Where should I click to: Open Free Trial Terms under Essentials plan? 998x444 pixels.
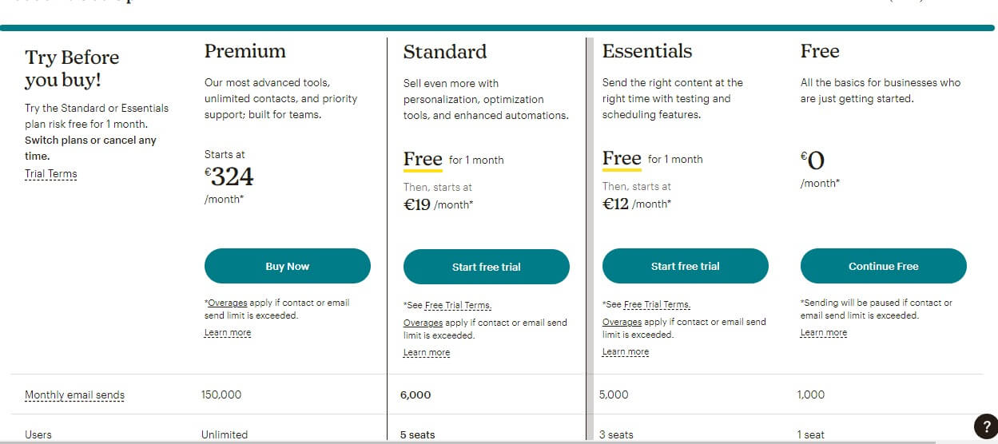[x=657, y=305]
